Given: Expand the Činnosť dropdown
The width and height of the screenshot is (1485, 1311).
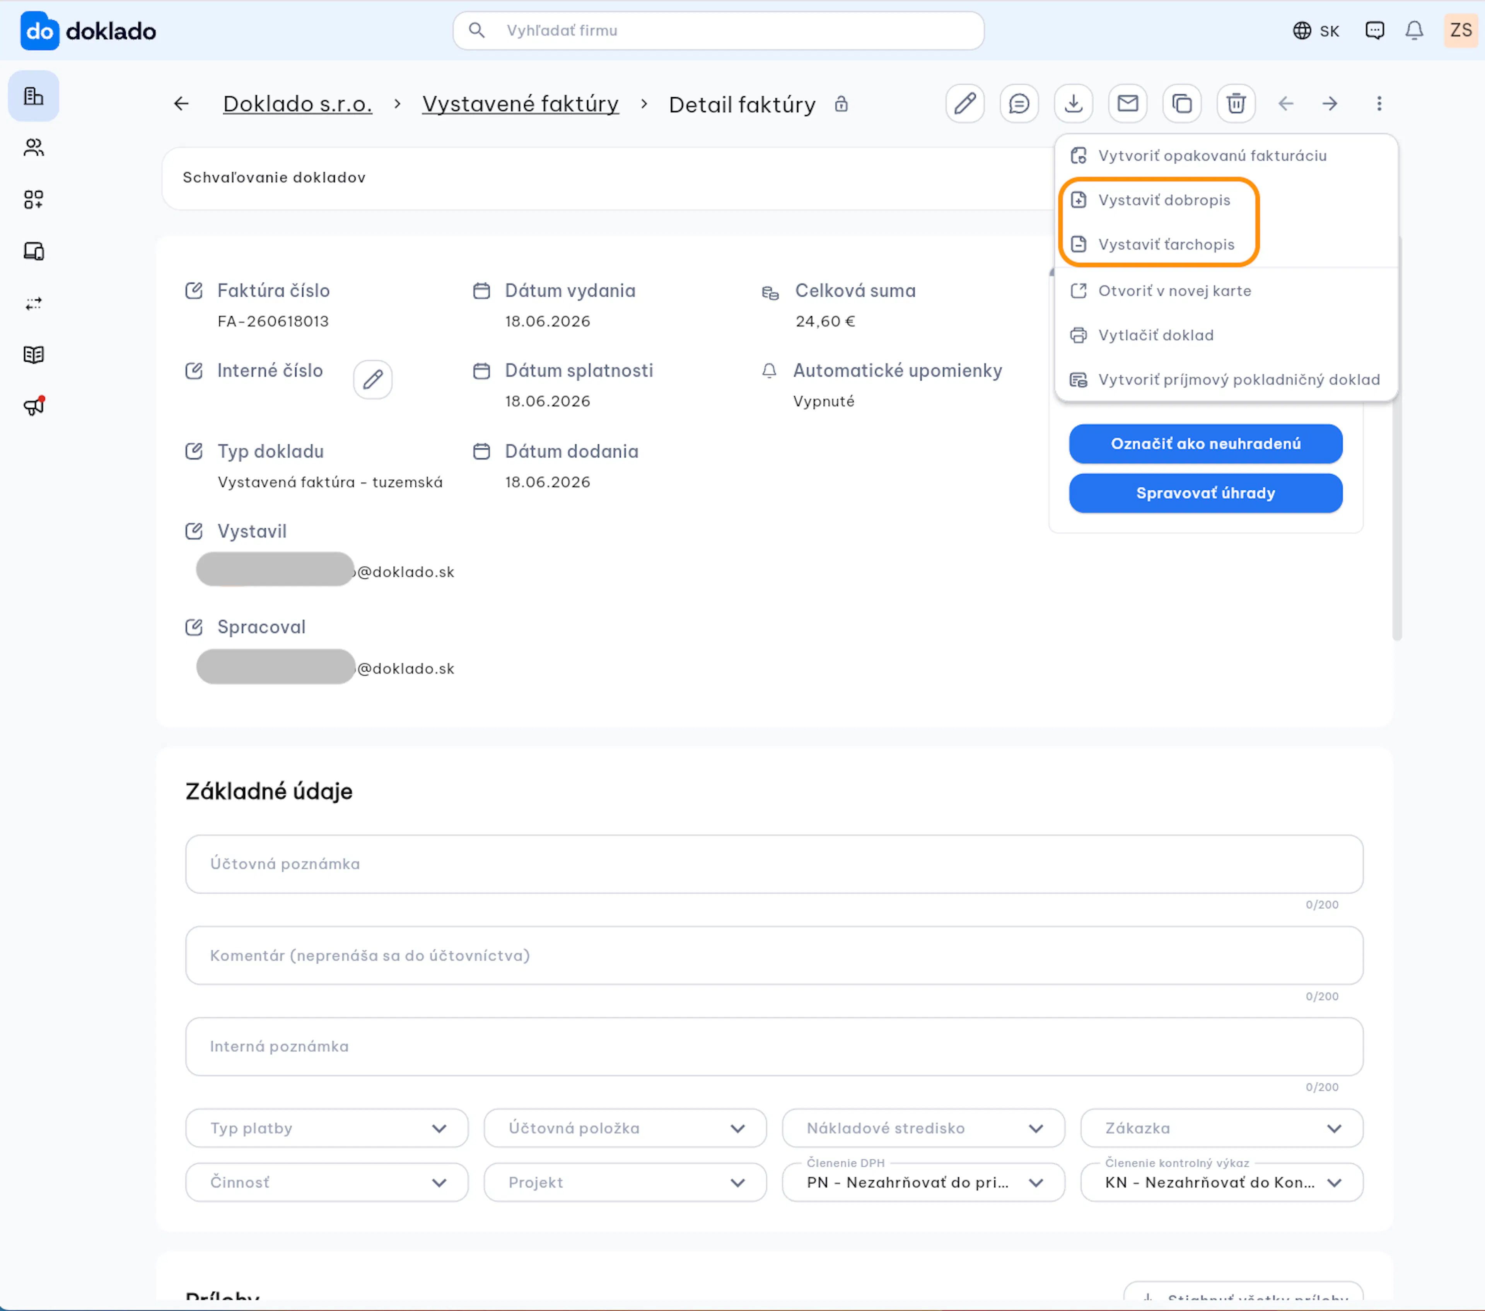Looking at the screenshot, I should click(327, 1182).
